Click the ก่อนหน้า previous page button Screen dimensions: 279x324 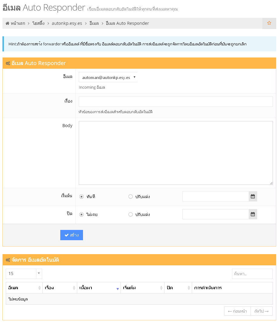pos(237,311)
